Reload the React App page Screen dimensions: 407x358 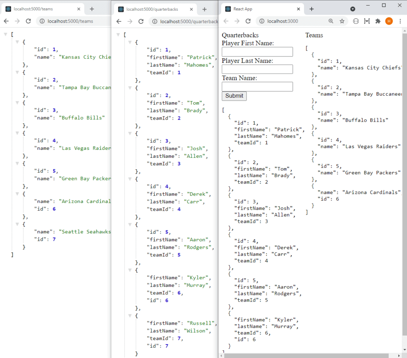pos(248,21)
